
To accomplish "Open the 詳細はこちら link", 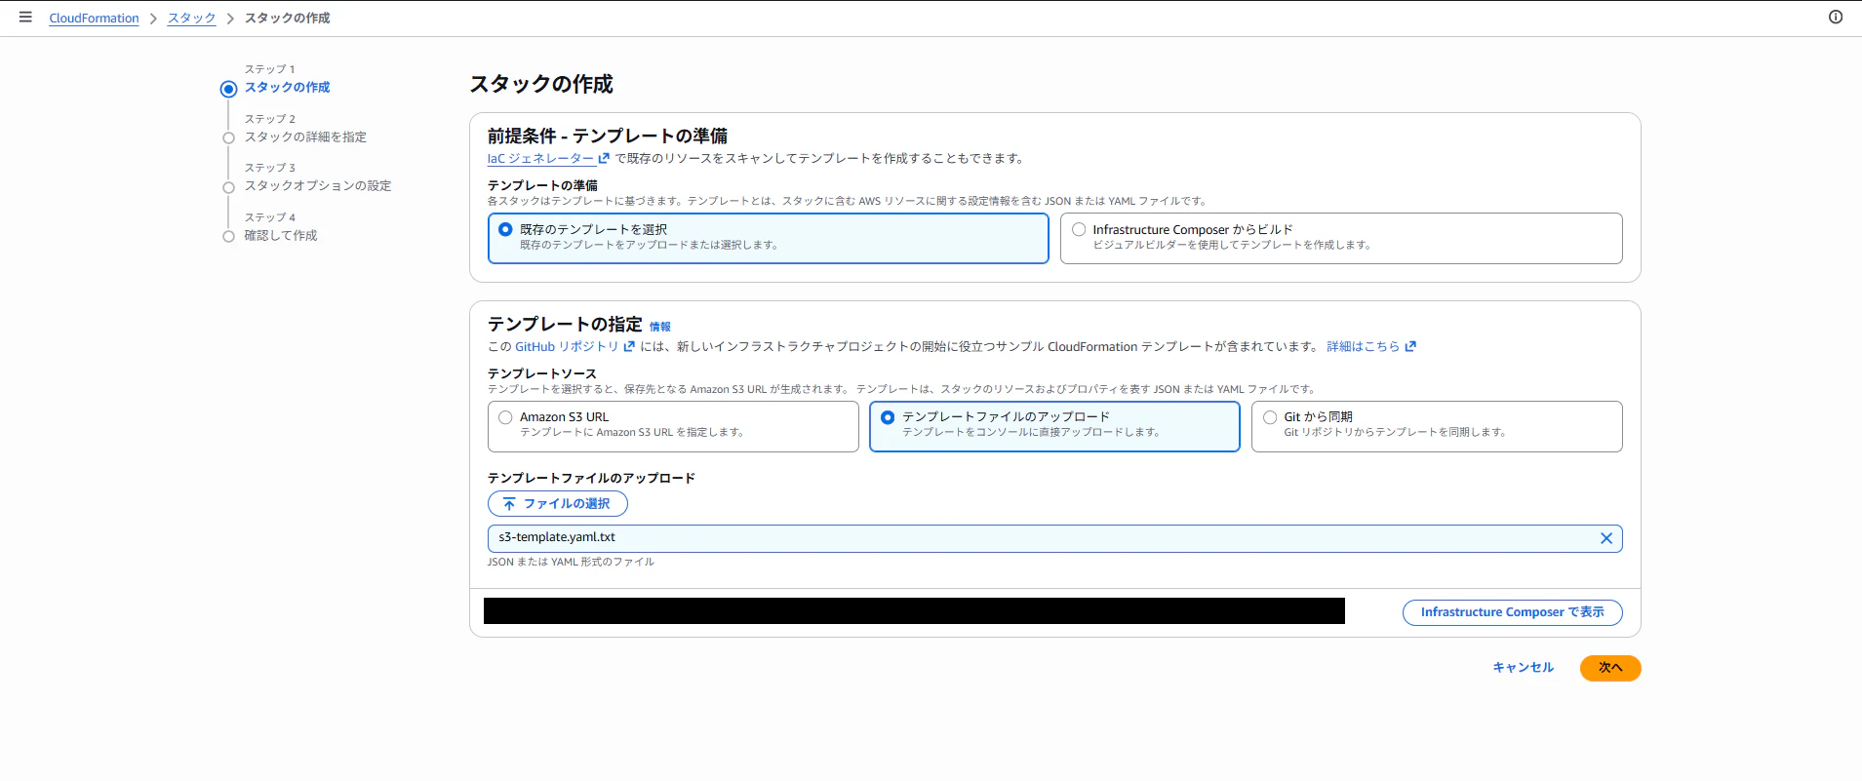I will point(1363,346).
